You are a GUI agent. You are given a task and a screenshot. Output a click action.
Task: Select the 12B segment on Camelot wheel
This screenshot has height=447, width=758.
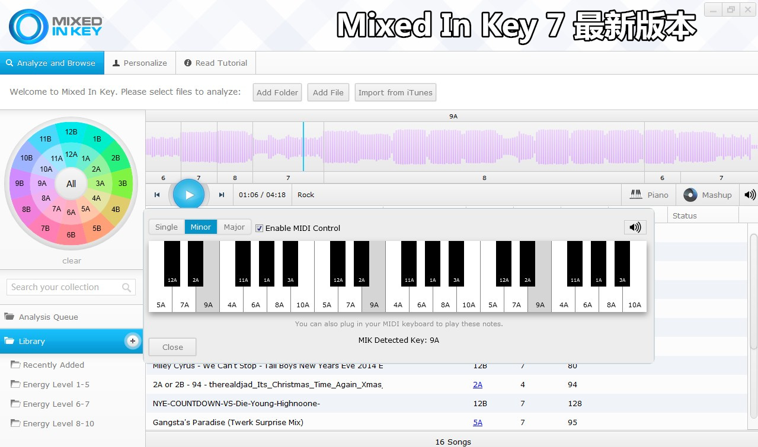[x=71, y=132]
